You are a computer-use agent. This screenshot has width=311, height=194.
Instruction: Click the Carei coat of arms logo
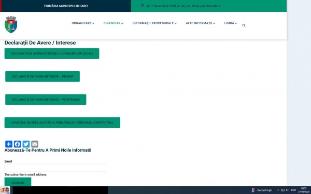click(x=11, y=24)
